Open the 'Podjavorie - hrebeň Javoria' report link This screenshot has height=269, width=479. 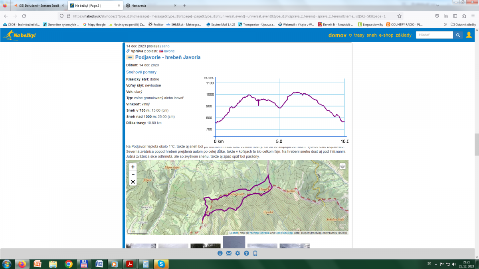point(168,57)
